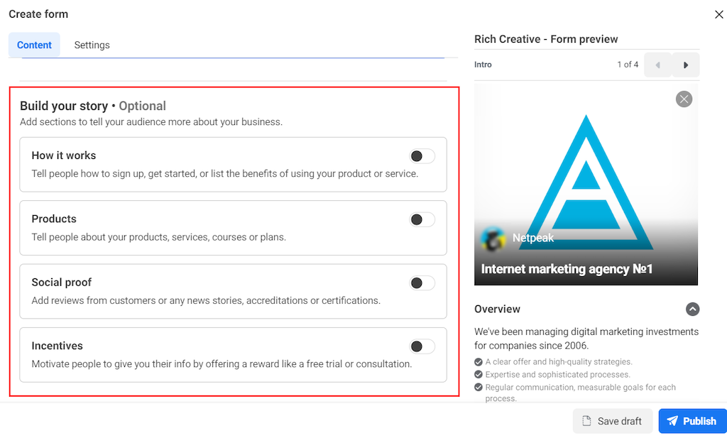Toggle the Social proof section
Image resolution: width=727 pixels, height=438 pixels.
(422, 283)
